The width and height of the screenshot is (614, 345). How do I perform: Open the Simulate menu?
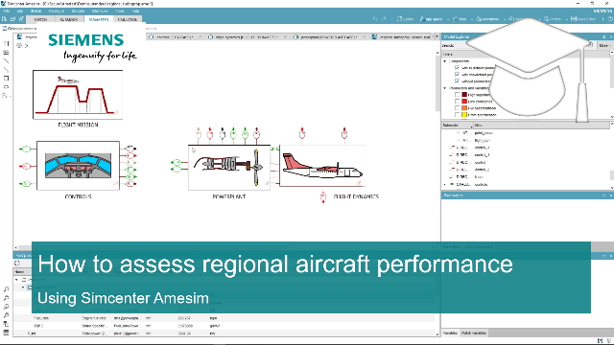(78, 11)
